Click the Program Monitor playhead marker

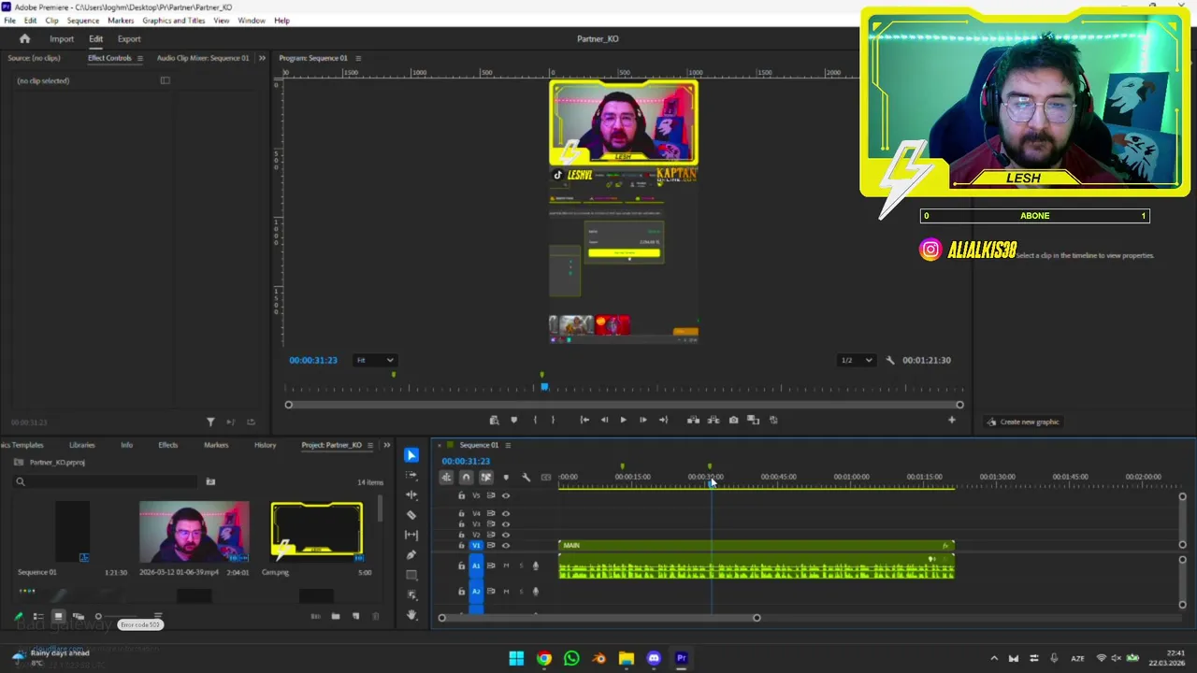(x=544, y=386)
